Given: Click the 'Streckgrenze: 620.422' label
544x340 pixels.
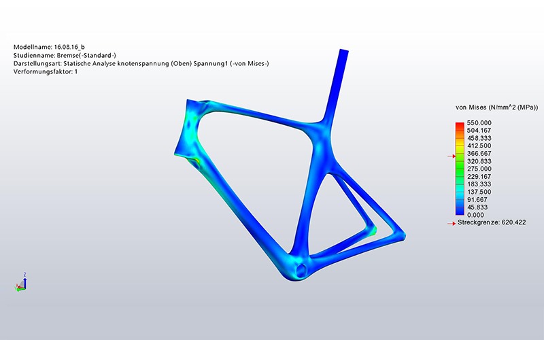Looking at the screenshot, I should (x=492, y=222).
